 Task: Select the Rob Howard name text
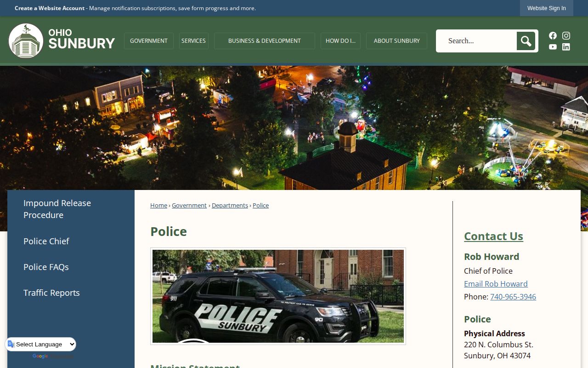[x=492, y=257]
